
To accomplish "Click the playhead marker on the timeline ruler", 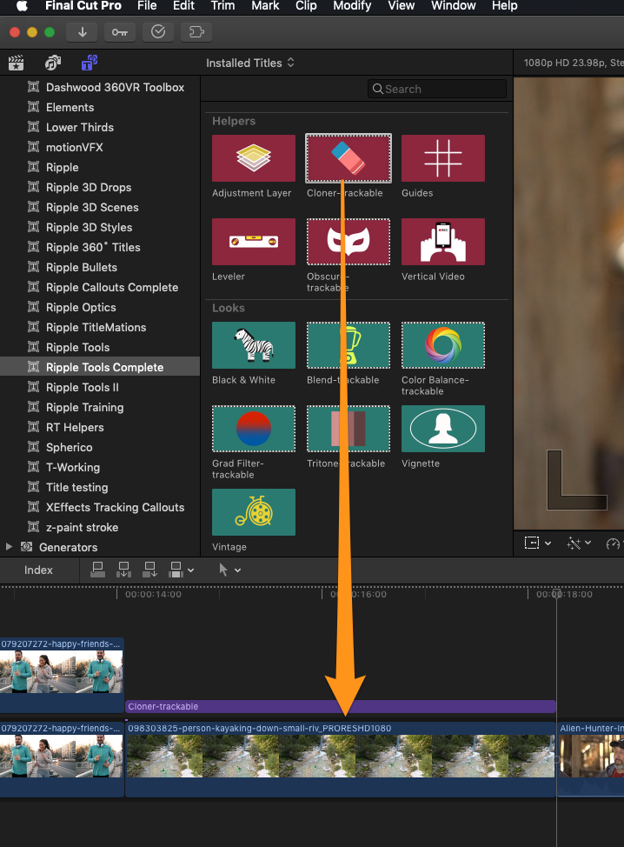I will click(x=556, y=594).
